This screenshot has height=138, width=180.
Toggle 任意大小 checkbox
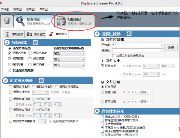tap(102, 66)
